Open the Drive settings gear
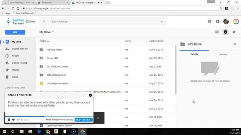This screenshot has height=135, width=241. 234,32
